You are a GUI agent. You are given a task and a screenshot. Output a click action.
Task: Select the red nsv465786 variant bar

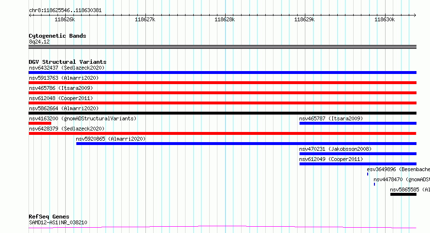(222, 93)
